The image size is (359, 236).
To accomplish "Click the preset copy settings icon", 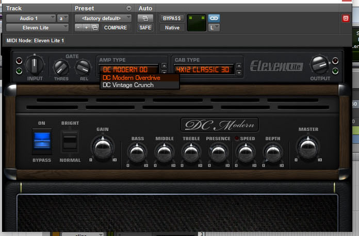I will (95, 28).
